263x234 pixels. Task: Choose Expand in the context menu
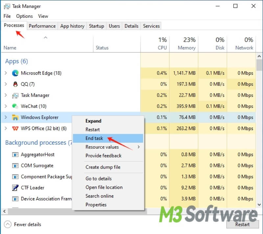(108, 121)
